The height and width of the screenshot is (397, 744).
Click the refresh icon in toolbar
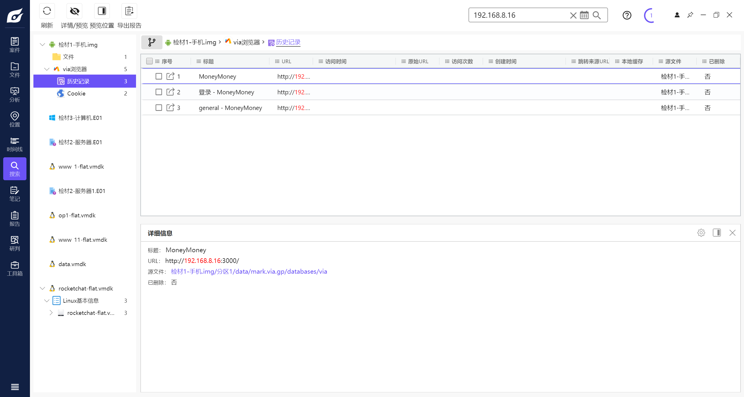(47, 11)
